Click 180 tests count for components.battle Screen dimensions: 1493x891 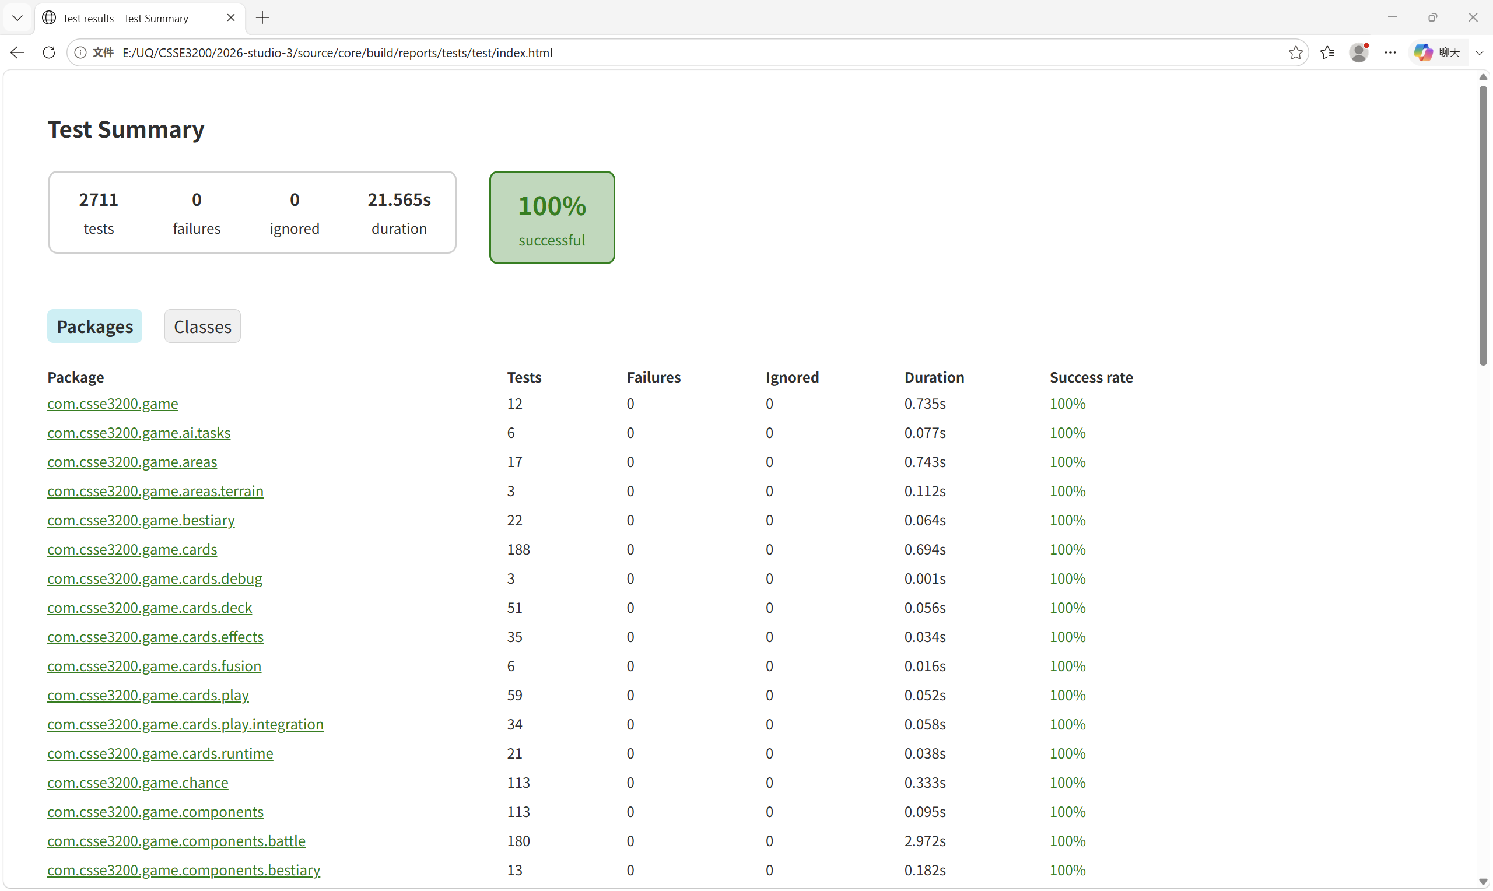point(518,841)
